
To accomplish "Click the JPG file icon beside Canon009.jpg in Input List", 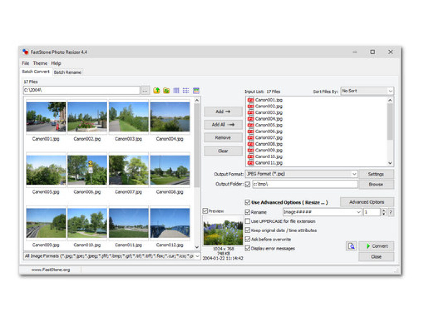I will click(251, 150).
